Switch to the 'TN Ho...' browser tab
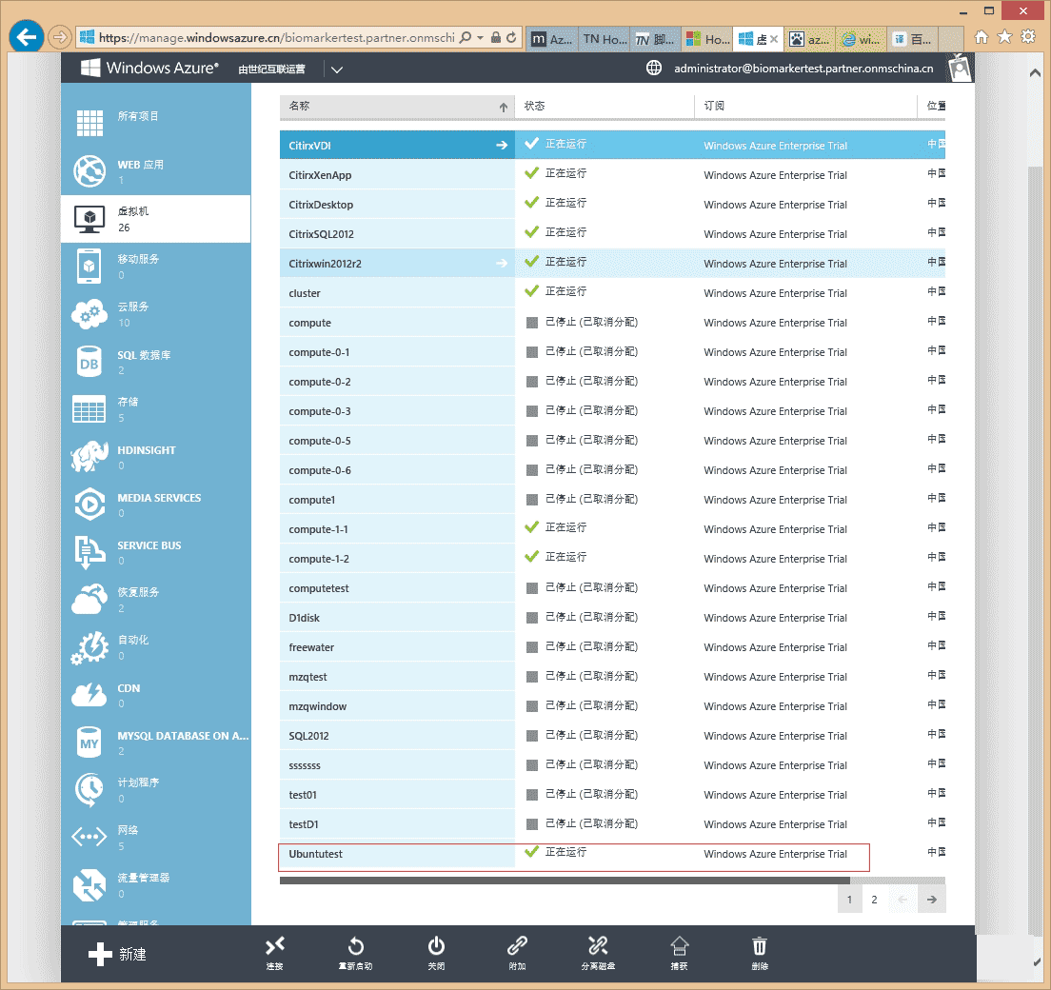 point(605,40)
